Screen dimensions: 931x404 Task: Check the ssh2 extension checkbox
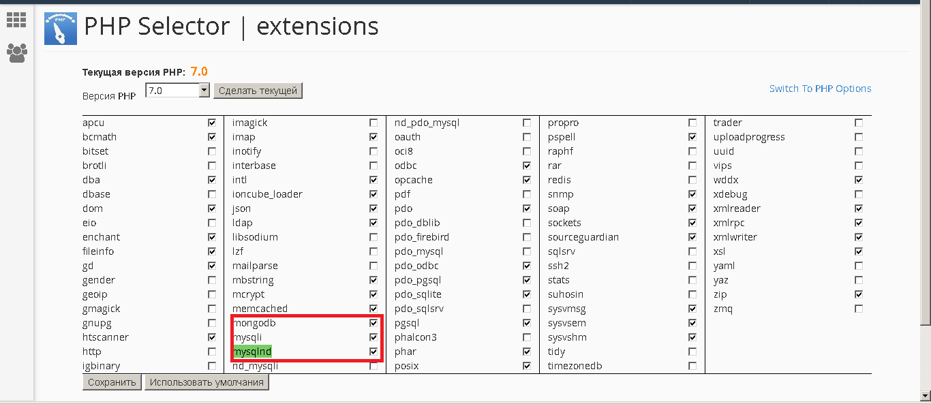tap(692, 266)
